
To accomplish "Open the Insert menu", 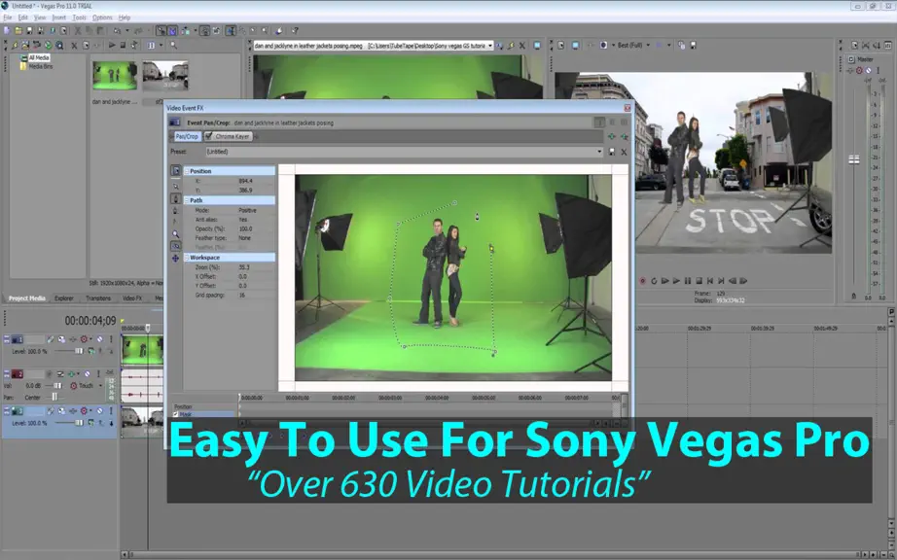I will 59,17.
